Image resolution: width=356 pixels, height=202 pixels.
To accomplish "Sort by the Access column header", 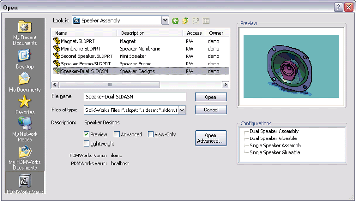I will 194,33.
